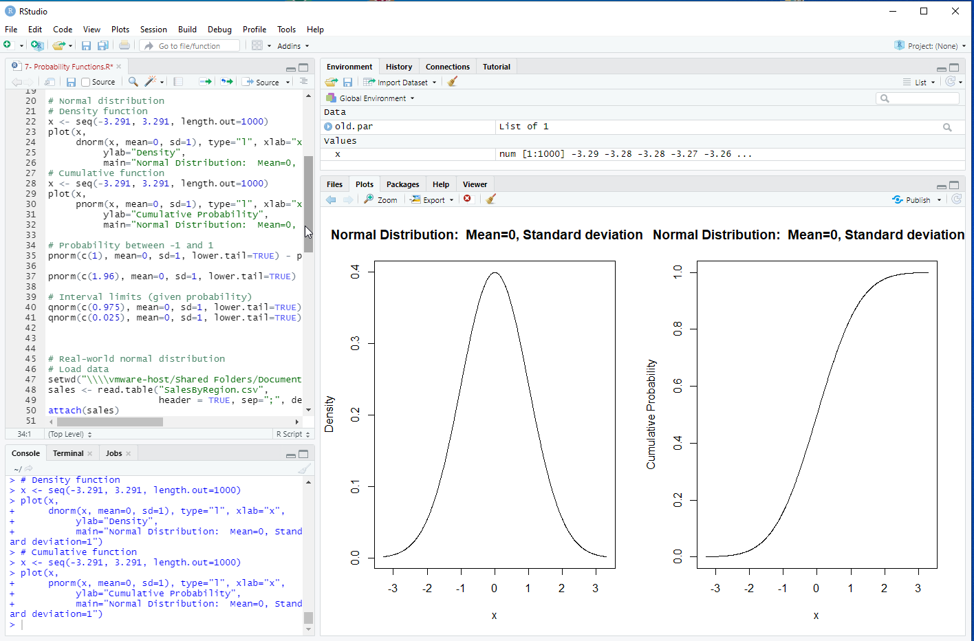Screen dimensions: 974x641
Task: Open the recent files dropdown arrow
Action: point(70,46)
